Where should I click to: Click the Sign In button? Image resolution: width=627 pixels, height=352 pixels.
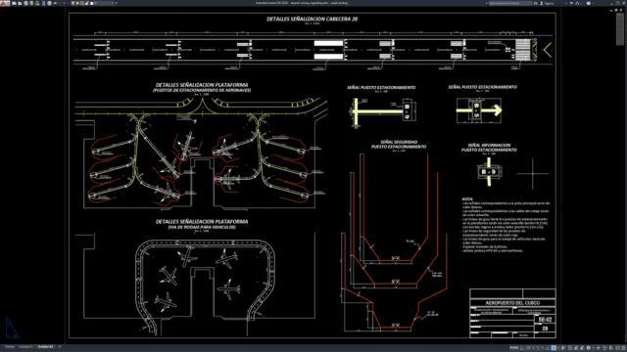[548, 3]
